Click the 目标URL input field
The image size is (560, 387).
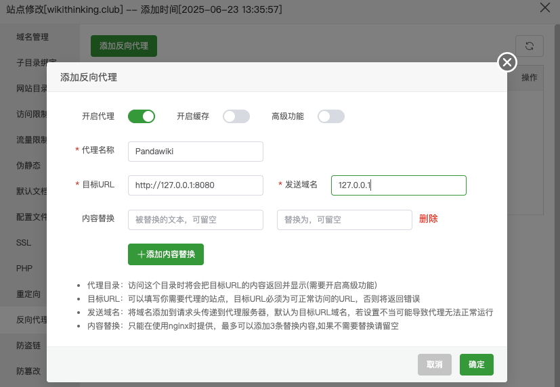pos(196,185)
